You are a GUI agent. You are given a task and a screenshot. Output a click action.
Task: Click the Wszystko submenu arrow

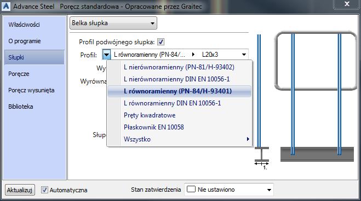coord(248,139)
